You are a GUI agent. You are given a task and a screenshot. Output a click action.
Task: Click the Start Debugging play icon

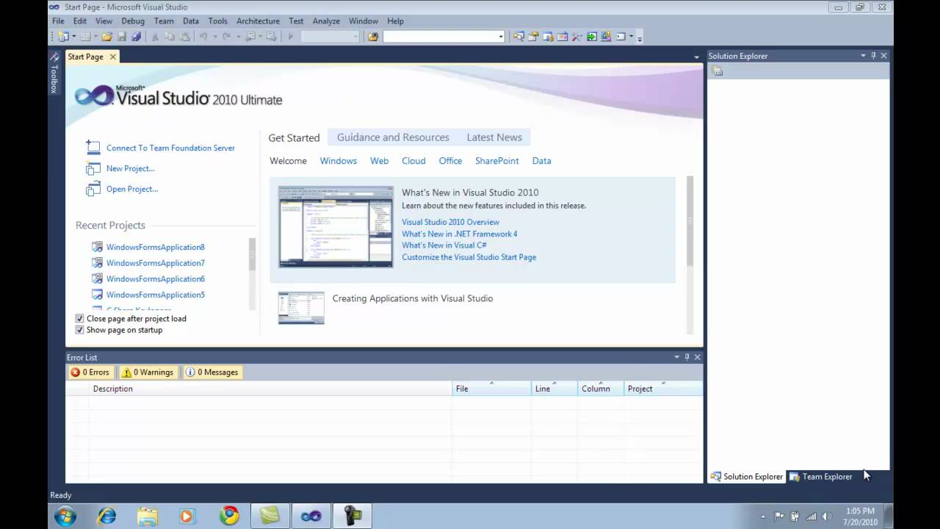pyautogui.click(x=291, y=37)
